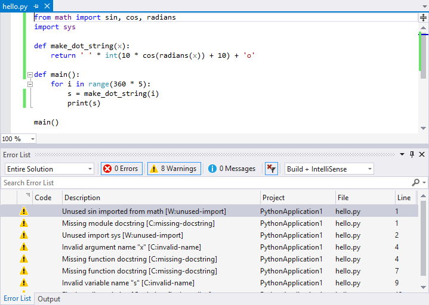
Task: Toggle the 0 Messages filter
Action: pyautogui.click(x=232, y=169)
